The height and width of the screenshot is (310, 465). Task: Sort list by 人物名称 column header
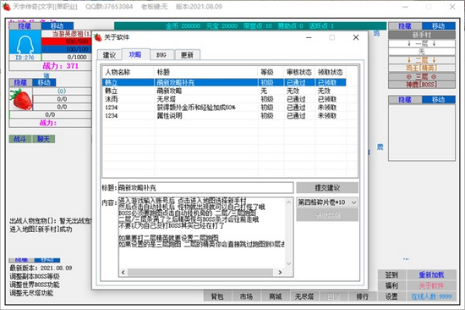click(x=129, y=72)
